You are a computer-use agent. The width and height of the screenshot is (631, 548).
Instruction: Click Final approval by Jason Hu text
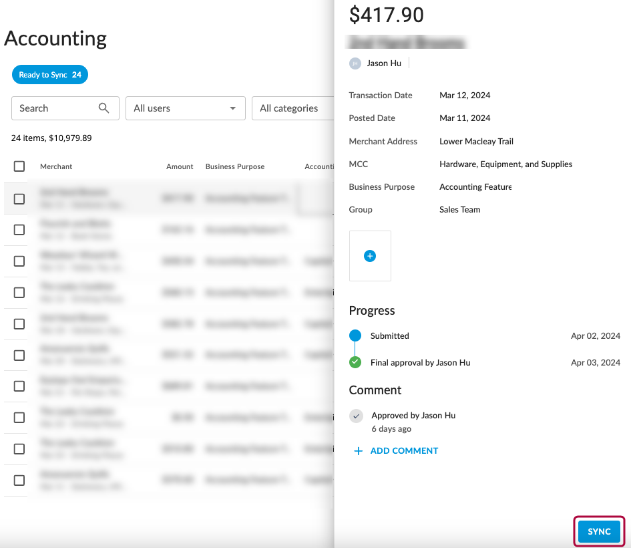[x=420, y=363]
